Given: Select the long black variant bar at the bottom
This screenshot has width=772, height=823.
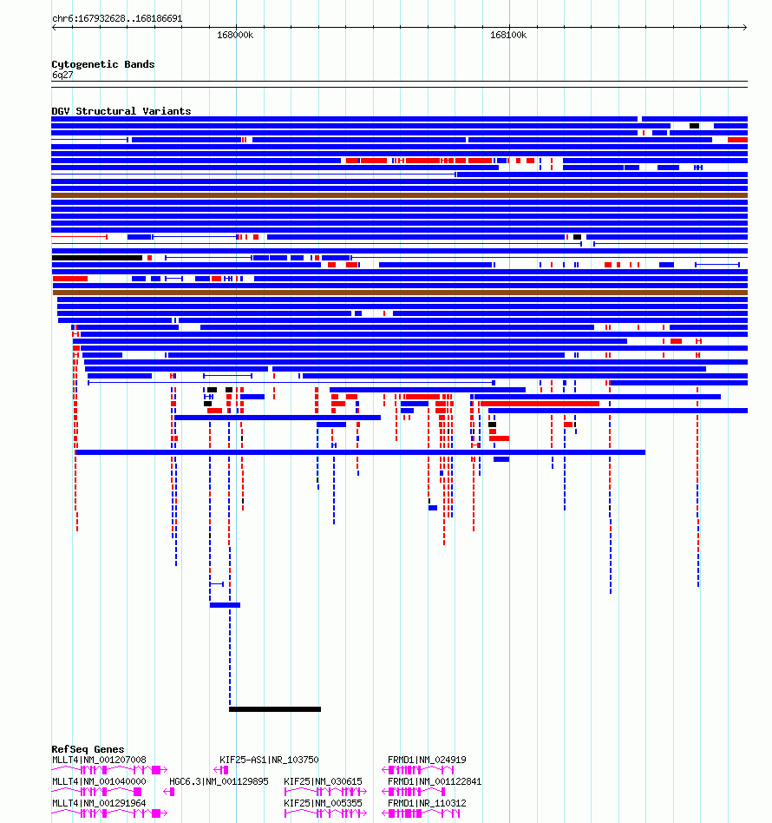Looking at the screenshot, I should click(275, 709).
